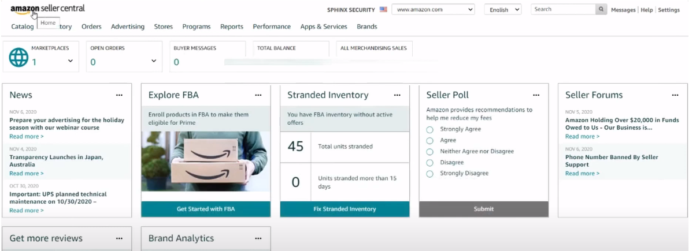Open the Performance menu
Screen dimensions: 689x251
tap(272, 27)
